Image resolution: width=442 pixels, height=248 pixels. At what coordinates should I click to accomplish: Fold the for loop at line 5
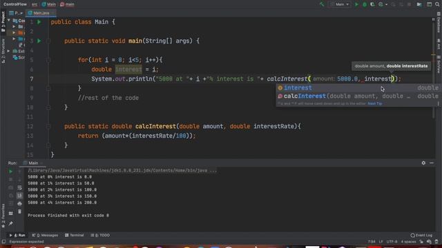click(x=48, y=60)
